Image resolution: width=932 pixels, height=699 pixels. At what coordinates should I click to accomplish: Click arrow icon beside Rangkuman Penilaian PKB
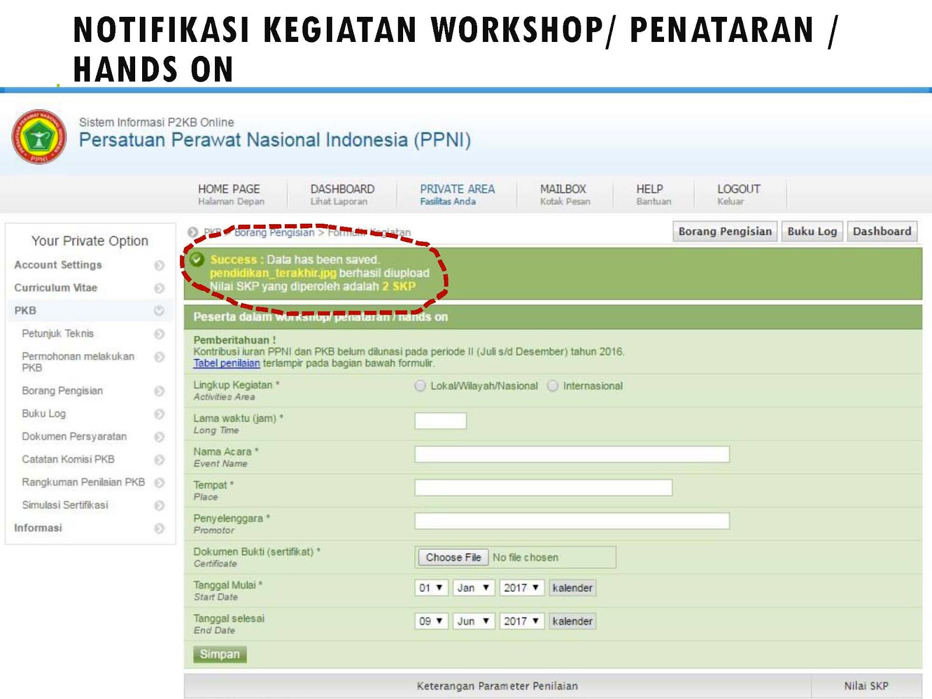click(x=159, y=483)
